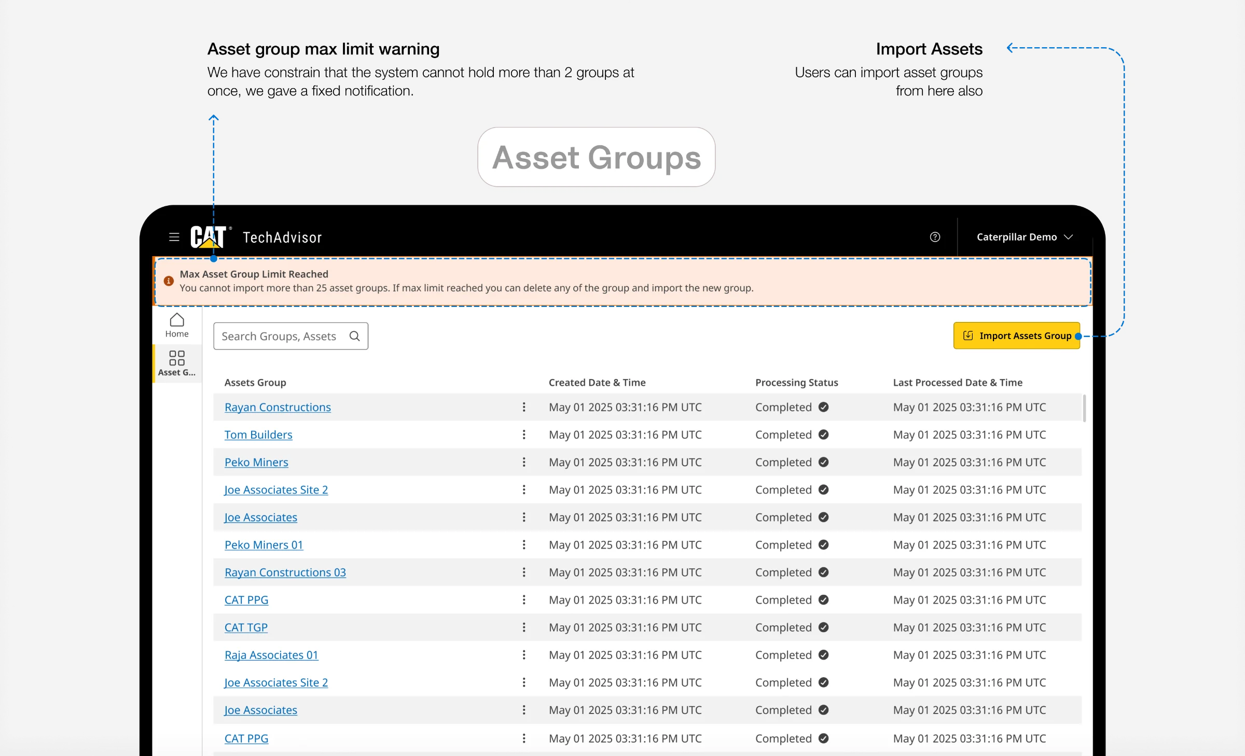Image resolution: width=1245 pixels, height=756 pixels.
Task: Open Peko Miners 01 link
Action: (264, 544)
